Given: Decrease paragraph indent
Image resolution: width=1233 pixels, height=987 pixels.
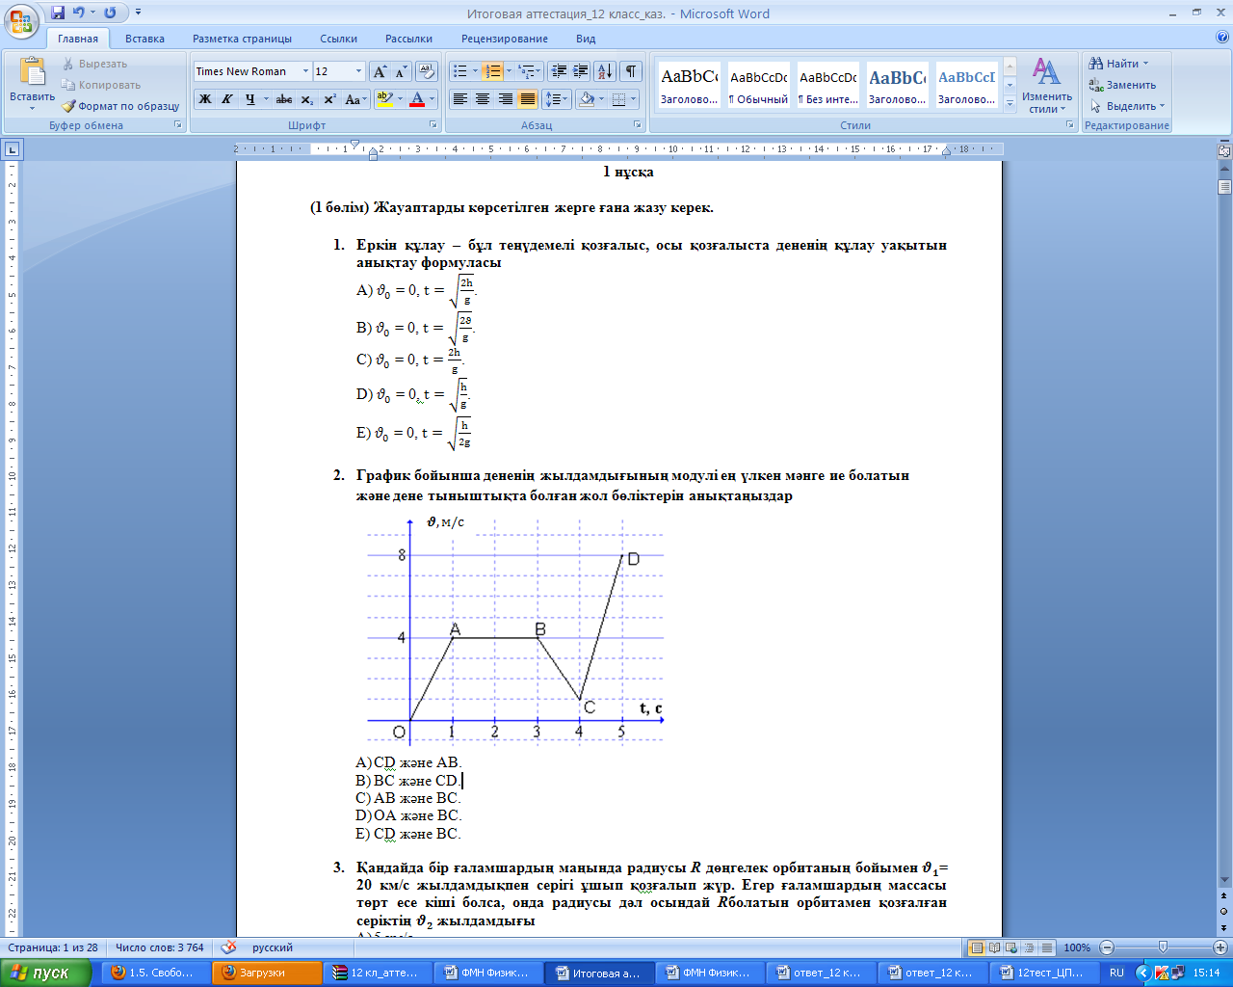Looking at the screenshot, I should [559, 71].
